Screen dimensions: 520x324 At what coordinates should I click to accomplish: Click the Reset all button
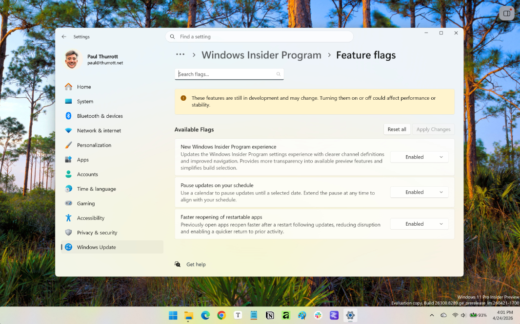tap(397, 129)
